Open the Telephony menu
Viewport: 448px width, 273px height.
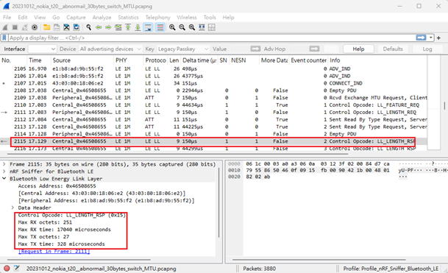tap(157, 18)
